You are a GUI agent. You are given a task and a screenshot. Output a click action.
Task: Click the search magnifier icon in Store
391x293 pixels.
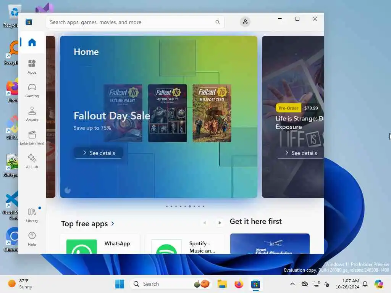(217, 22)
